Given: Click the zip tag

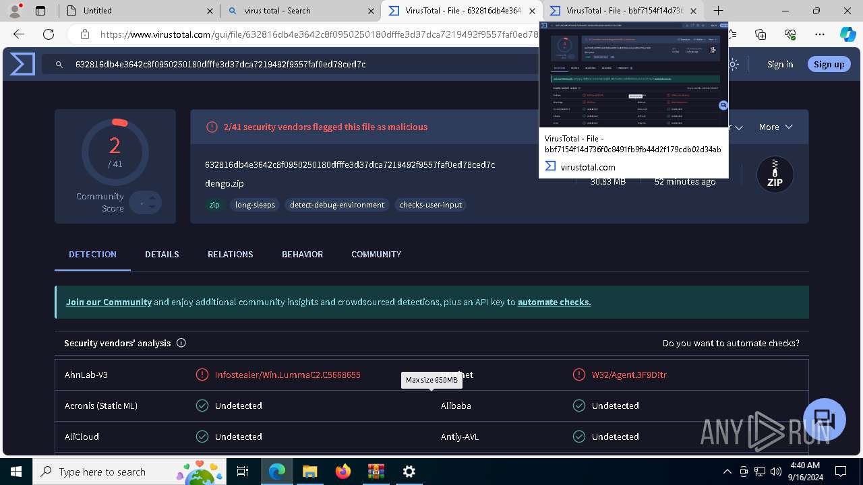Looking at the screenshot, I should click(214, 205).
